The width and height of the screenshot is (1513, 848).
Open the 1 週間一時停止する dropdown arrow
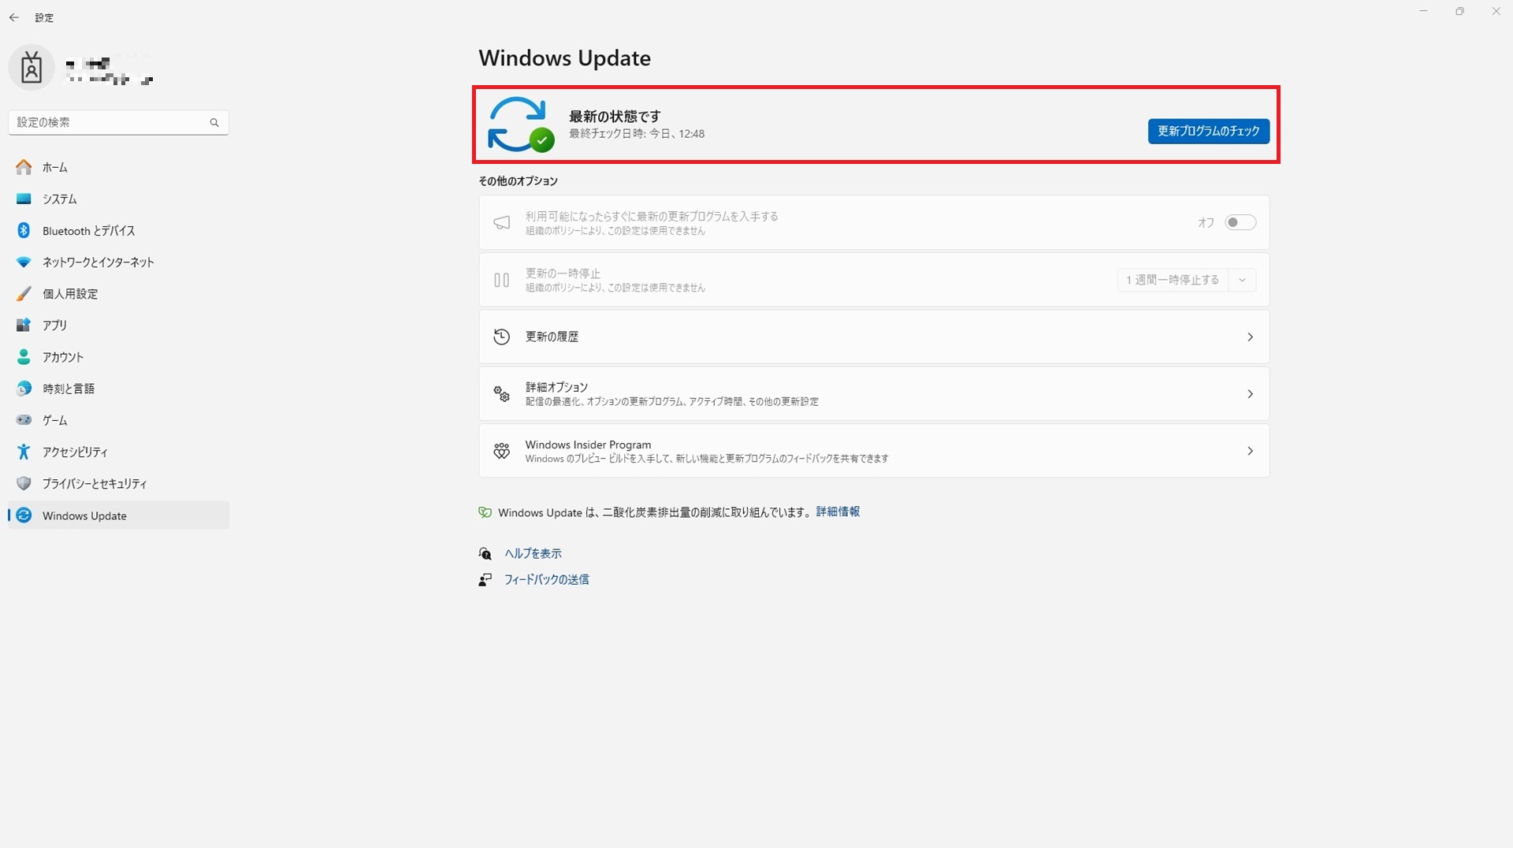[x=1242, y=280]
